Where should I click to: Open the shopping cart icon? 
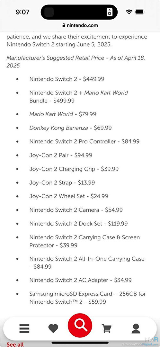107,328
